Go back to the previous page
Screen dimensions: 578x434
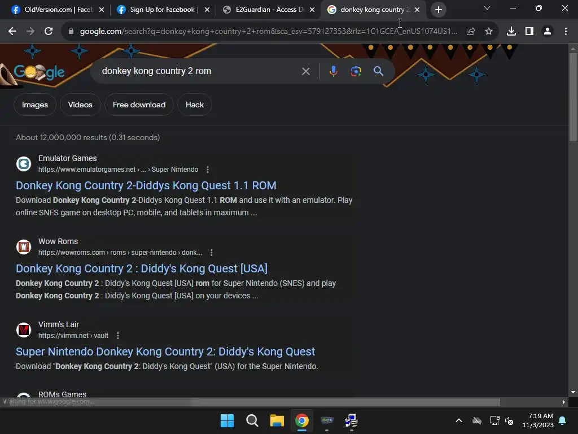[12, 32]
